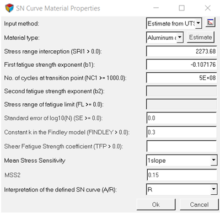Maximize the SN Curve Material Properties window
Screen dimensions: 220x213
click(181, 8)
